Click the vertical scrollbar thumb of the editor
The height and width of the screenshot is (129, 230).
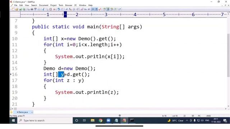tap(228, 55)
